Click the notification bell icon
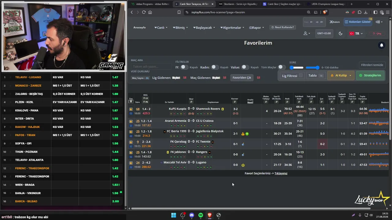 (x=382, y=45)
